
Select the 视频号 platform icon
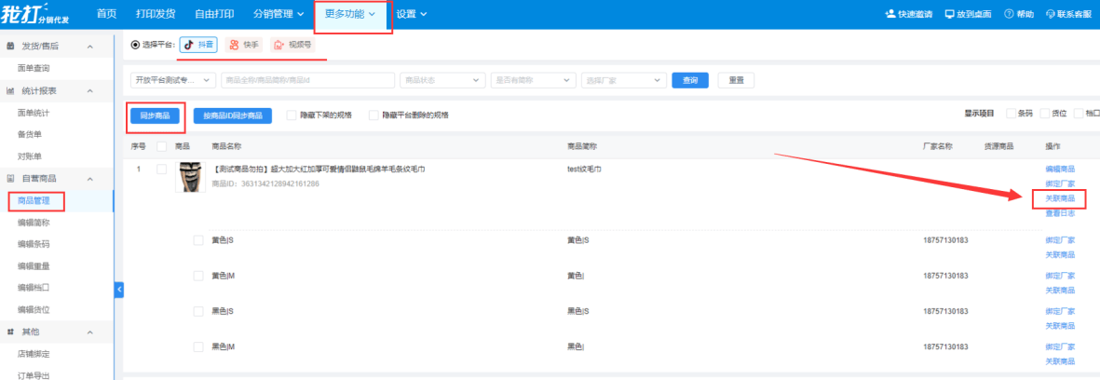pyautogui.click(x=278, y=44)
